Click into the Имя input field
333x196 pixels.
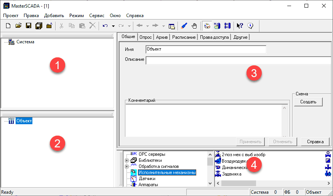[x=206, y=49]
